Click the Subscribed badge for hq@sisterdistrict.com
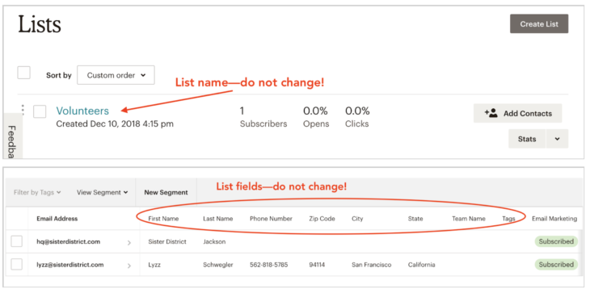 (556, 241)
